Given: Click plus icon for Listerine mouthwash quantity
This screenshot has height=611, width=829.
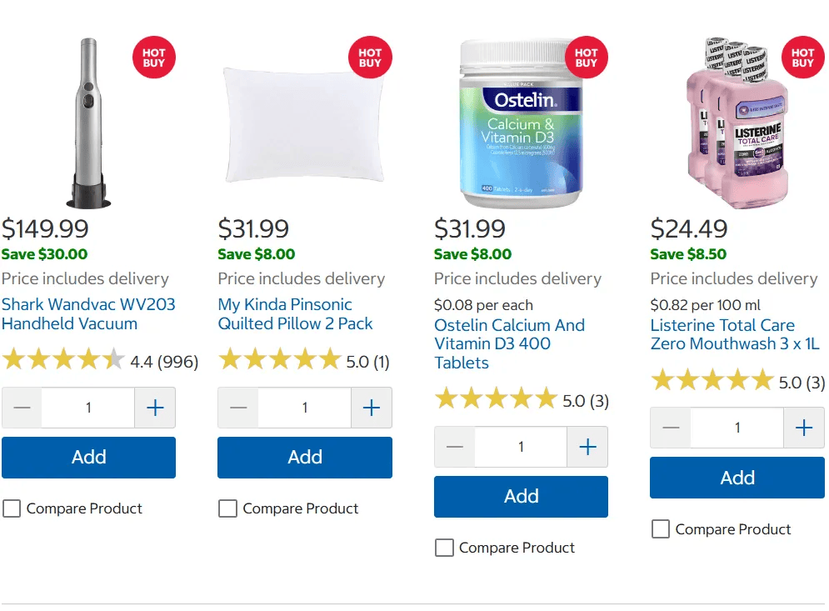Looking at the screenshot, I should 804,428.
